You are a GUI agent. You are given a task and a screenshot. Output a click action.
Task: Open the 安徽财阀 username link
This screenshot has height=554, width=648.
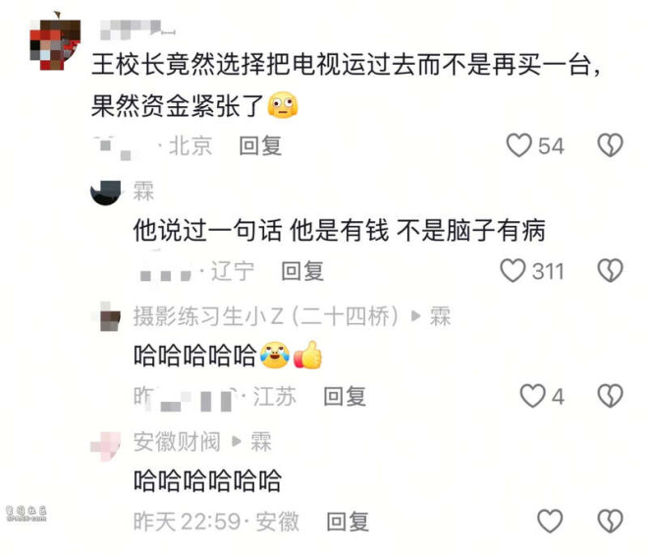click(177, 442)
